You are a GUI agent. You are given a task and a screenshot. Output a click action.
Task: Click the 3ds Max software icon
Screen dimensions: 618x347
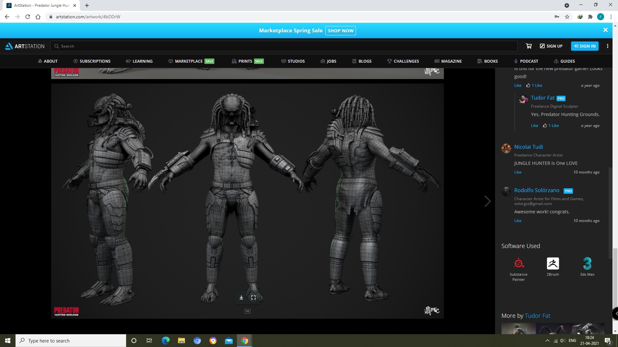coord(587,263)
